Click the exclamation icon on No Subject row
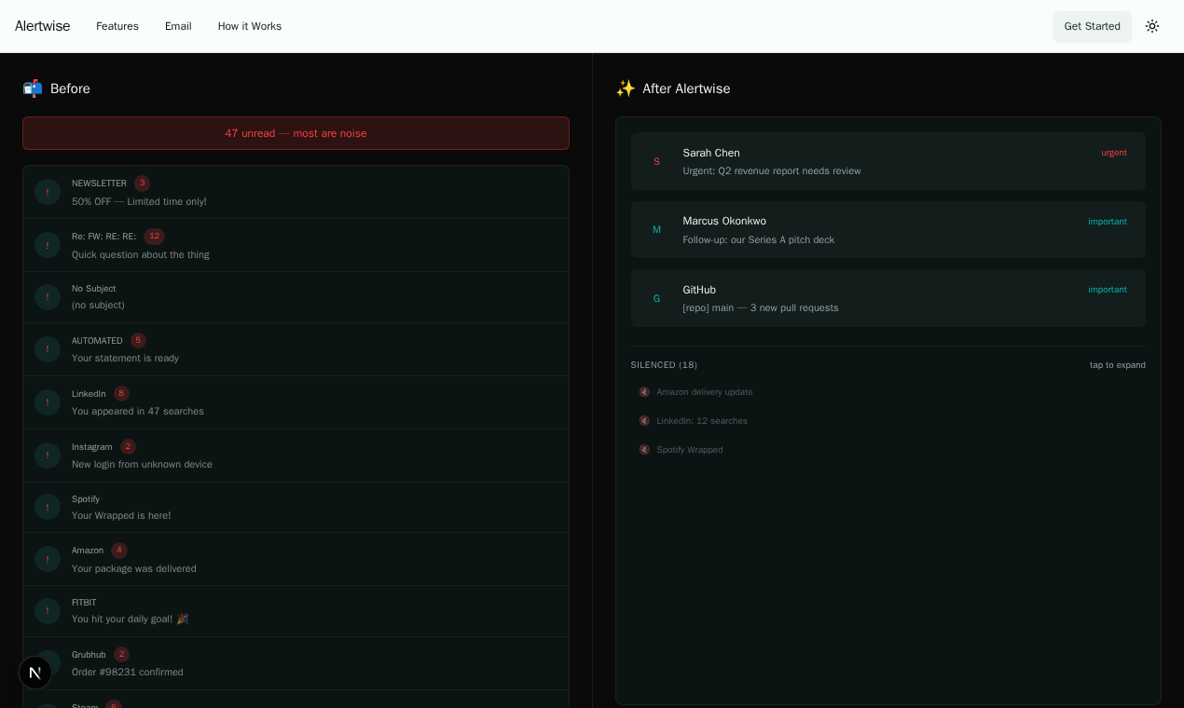1184x708 pixels. tap(48, 297)
